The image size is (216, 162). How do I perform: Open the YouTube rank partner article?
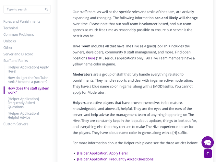(28, 80)
